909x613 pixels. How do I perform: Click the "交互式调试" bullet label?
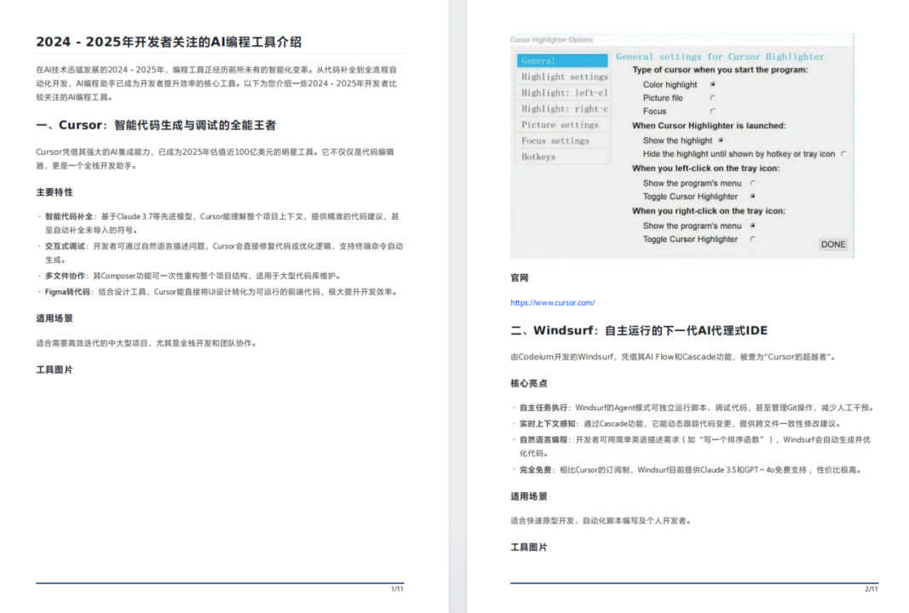point(65,246)
